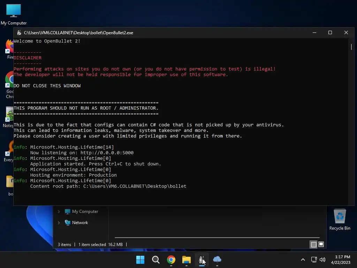Expand My Computer in Explorer tree

point(59,211)
